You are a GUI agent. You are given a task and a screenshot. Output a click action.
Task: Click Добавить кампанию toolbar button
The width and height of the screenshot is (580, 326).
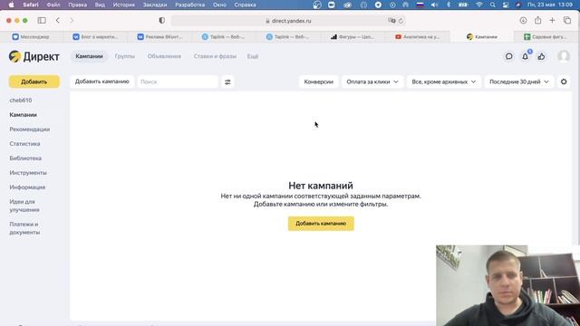pos(102,81)
